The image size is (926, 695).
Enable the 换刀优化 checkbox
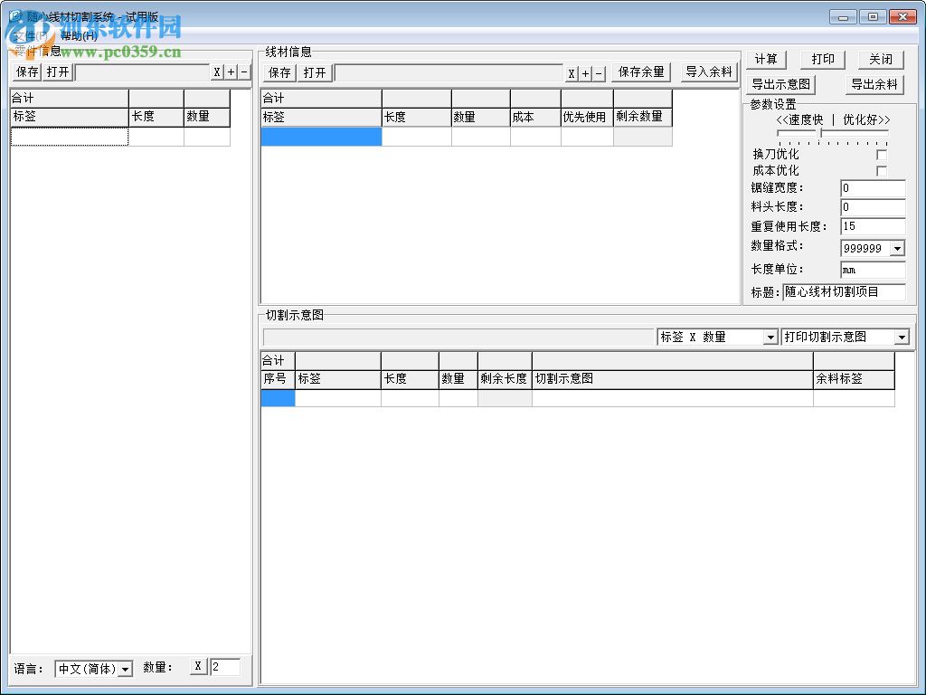pyautogui.click(x=882, y=155)
